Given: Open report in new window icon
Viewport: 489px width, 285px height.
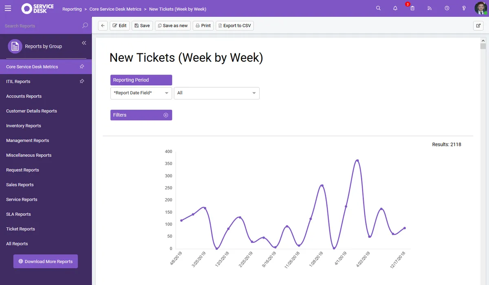Looking at the screenshot, I should click(478, 26).
